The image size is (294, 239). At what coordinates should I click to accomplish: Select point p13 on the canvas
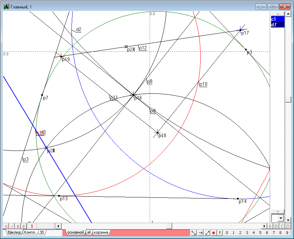click(x=59, y=196)
